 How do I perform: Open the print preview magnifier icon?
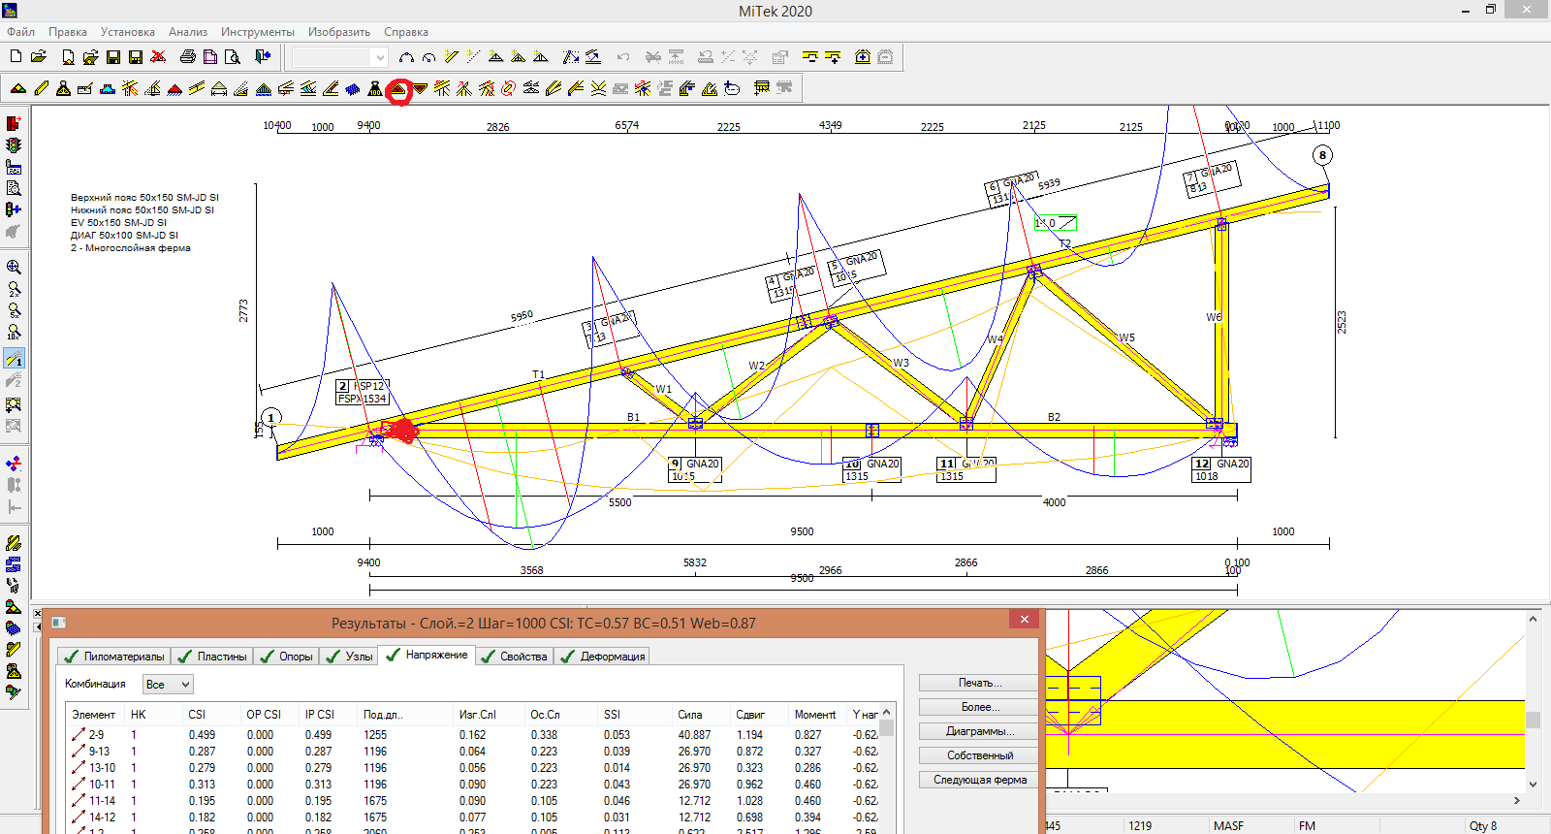[x=233, y=57]
